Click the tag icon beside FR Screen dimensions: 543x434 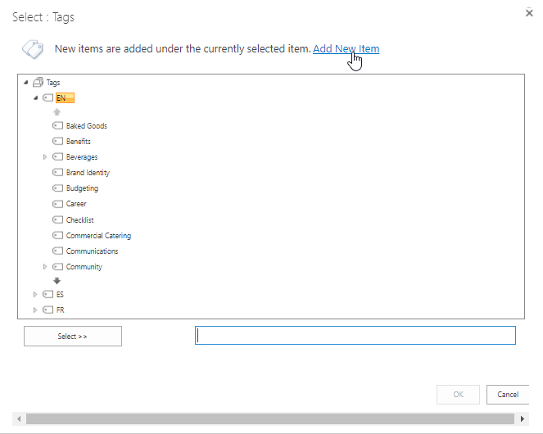[x=48, y=310]
